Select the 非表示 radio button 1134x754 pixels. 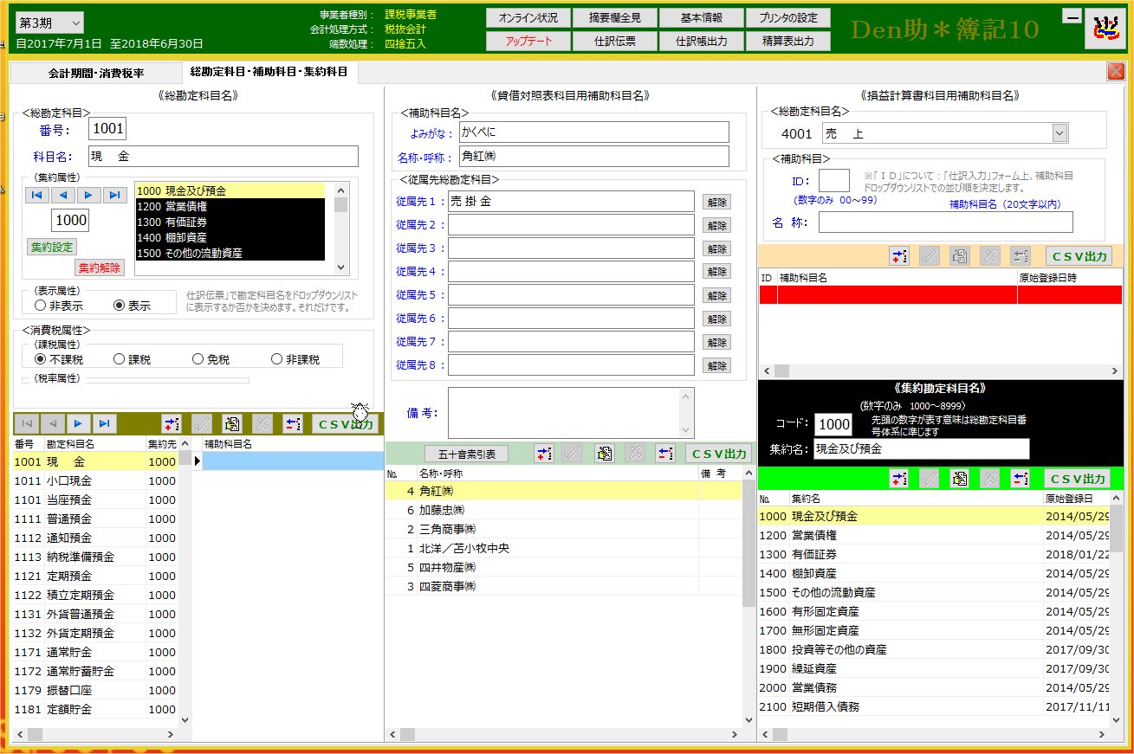pyautogui.click(x=41, y=306)
